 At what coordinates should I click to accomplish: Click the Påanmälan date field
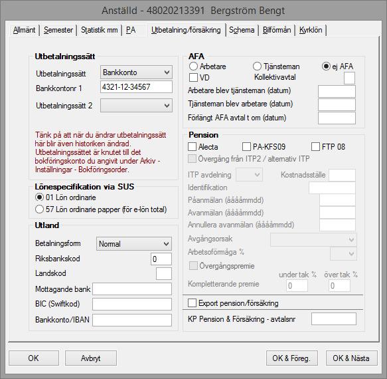pyautogui.click(x=338, y=200)
